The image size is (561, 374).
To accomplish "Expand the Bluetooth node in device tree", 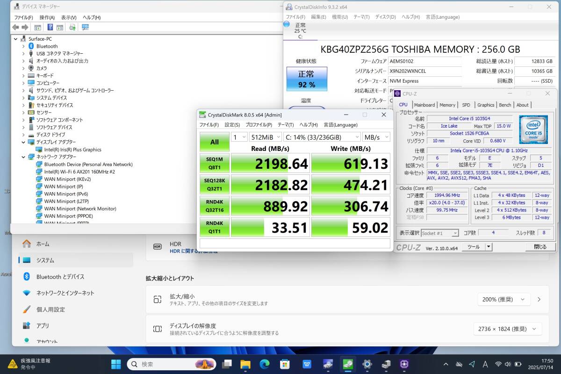I will (x=23, y=46).
